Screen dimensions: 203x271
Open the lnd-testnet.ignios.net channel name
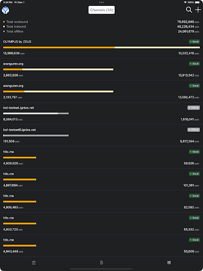(x=19, y=108)
